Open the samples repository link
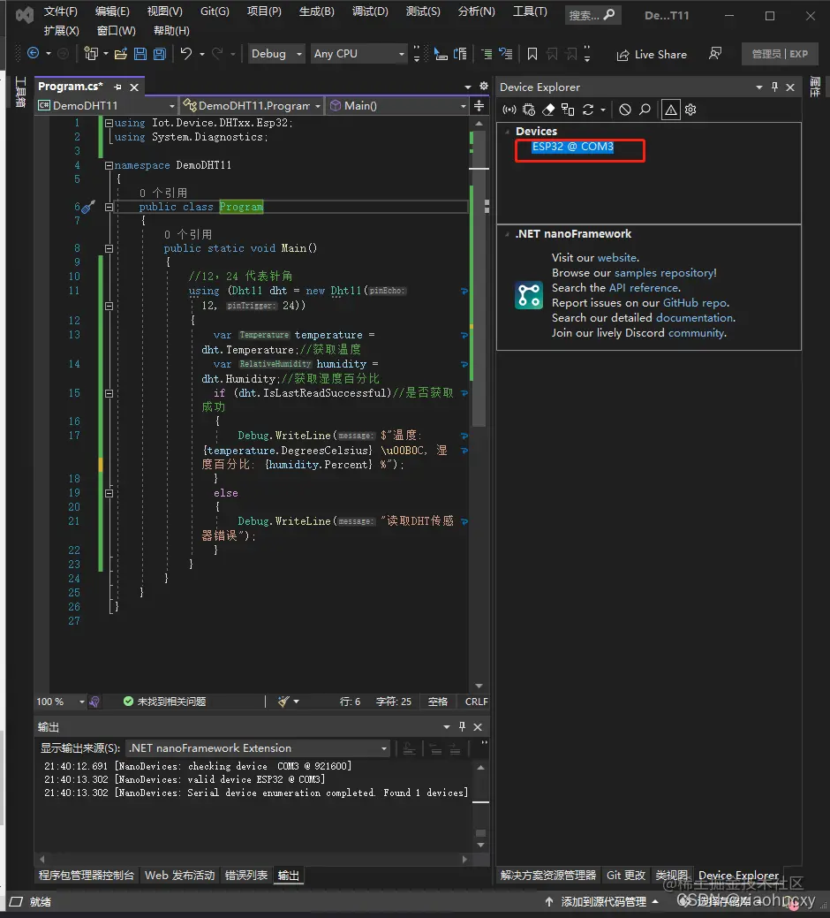 coord(663,273)
